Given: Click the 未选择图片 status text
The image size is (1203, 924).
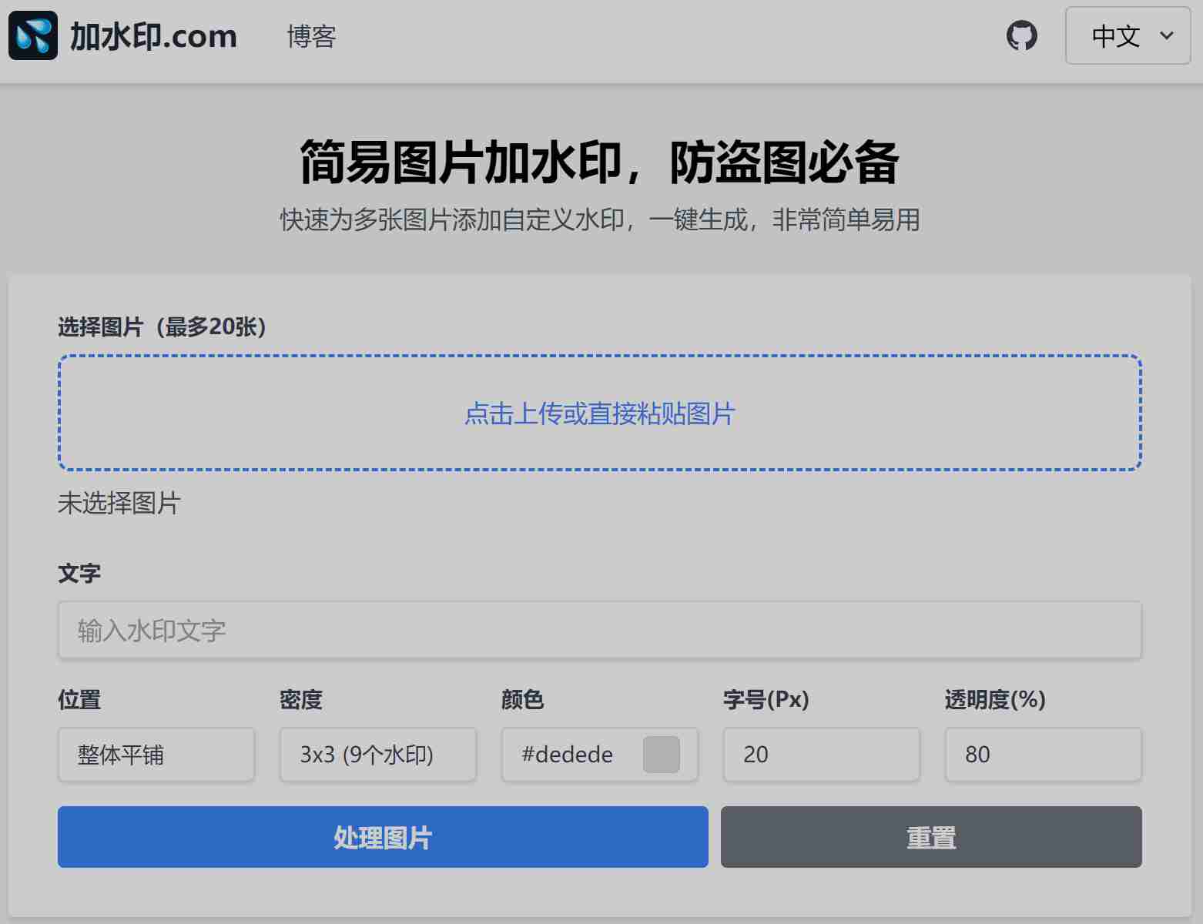Looking at the screenshot, I should [119, 504].
